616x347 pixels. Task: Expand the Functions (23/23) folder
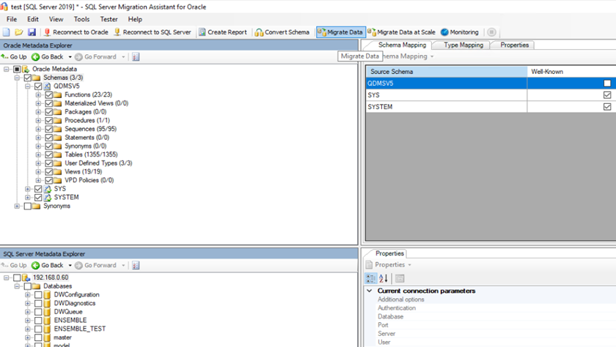pyautogui.click(x=38, y=95)
